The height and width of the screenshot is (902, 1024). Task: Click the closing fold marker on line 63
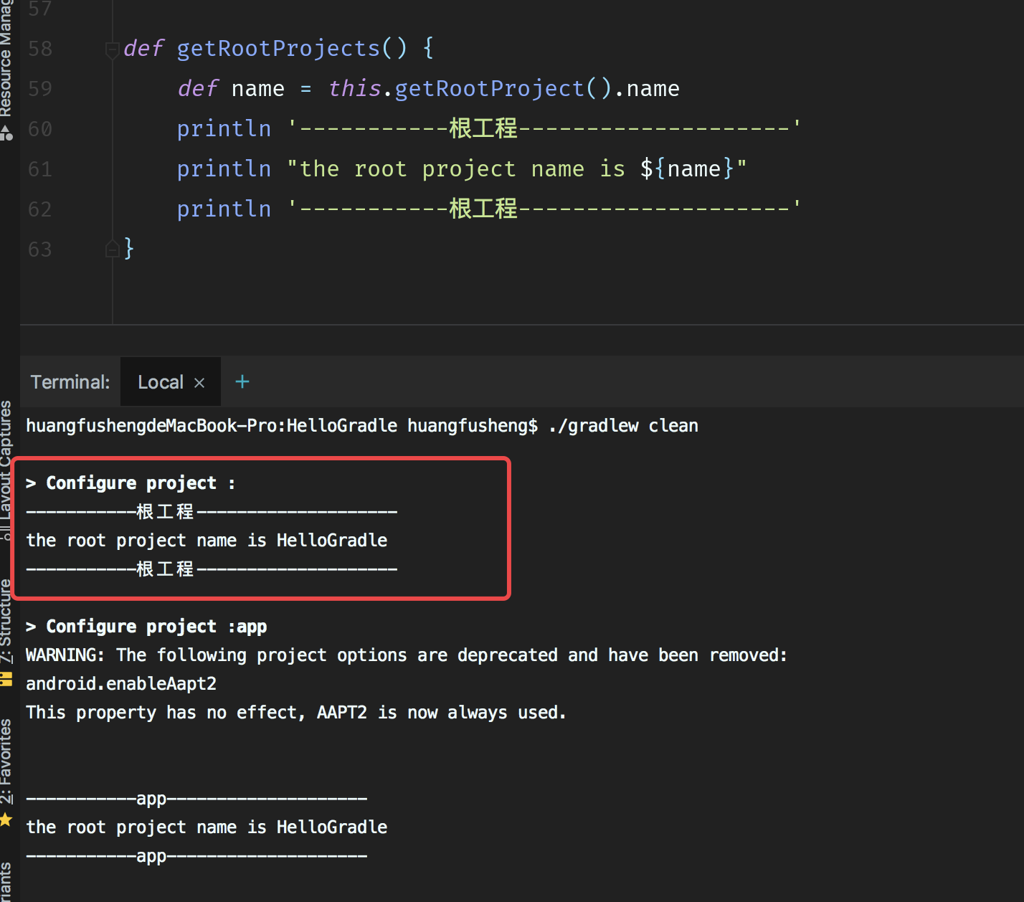[112, 249]
